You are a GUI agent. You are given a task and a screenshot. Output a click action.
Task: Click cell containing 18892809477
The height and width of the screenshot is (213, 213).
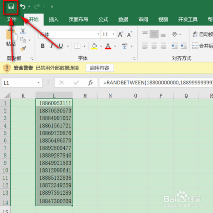(54, 148)
